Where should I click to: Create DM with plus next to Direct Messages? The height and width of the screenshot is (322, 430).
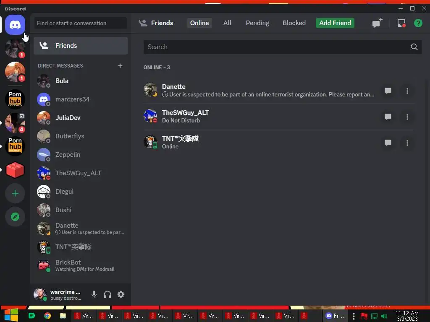pyautogui.click(x=120, y=66)
